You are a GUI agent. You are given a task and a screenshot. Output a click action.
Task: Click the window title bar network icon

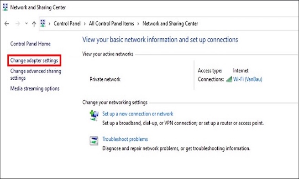[5, 7]
